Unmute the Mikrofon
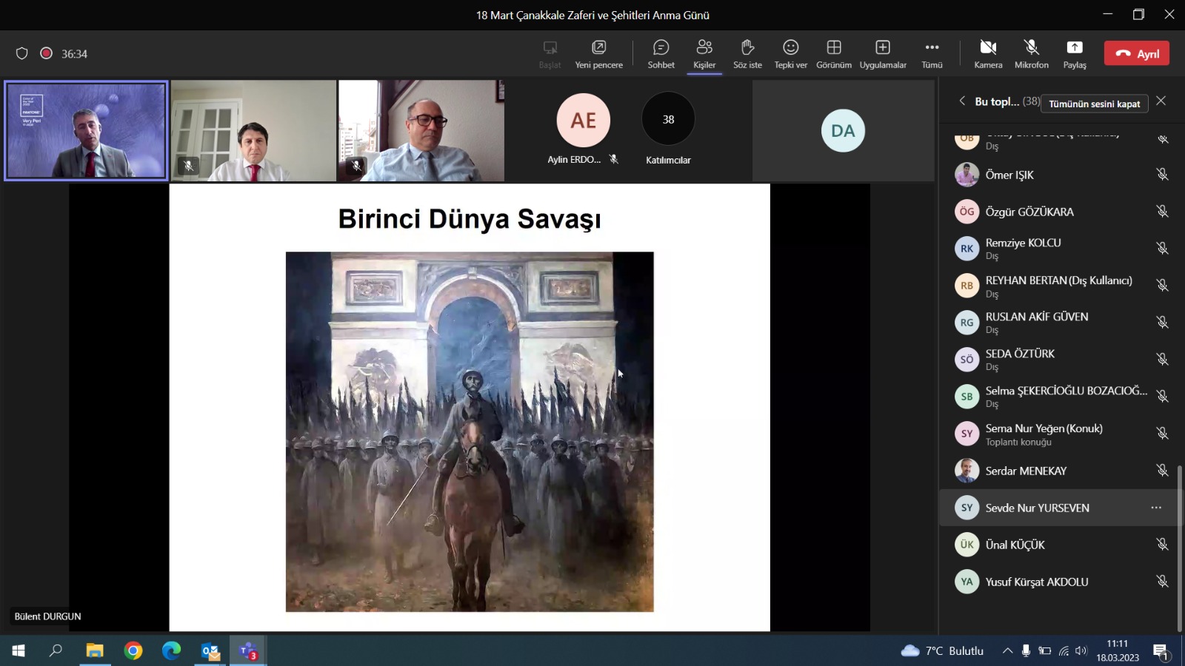This screenshot has width=1185, height=666. 1031,54
